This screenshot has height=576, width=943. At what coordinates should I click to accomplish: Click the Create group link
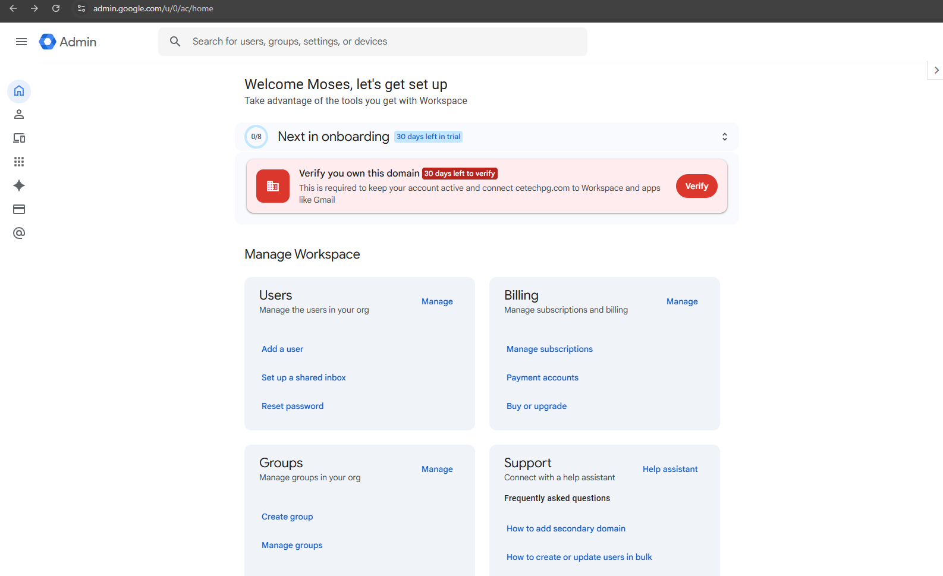tap(287, 517)
